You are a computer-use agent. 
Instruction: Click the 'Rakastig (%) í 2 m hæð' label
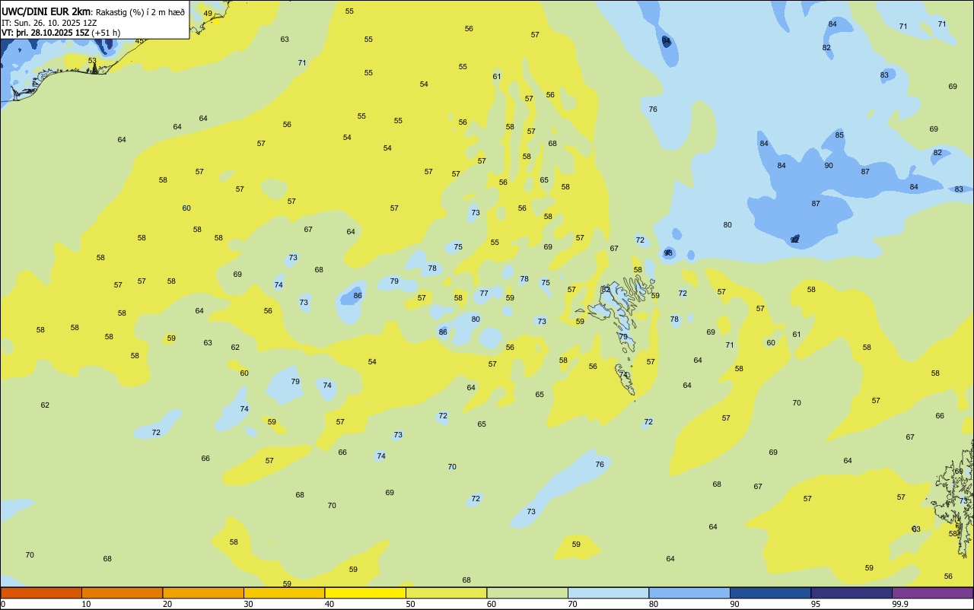point(140,12)
